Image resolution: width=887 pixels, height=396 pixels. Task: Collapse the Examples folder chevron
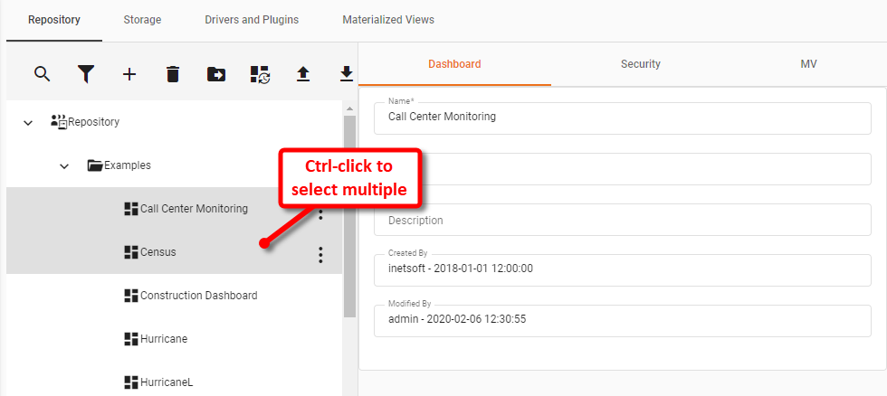coord(64,166)
